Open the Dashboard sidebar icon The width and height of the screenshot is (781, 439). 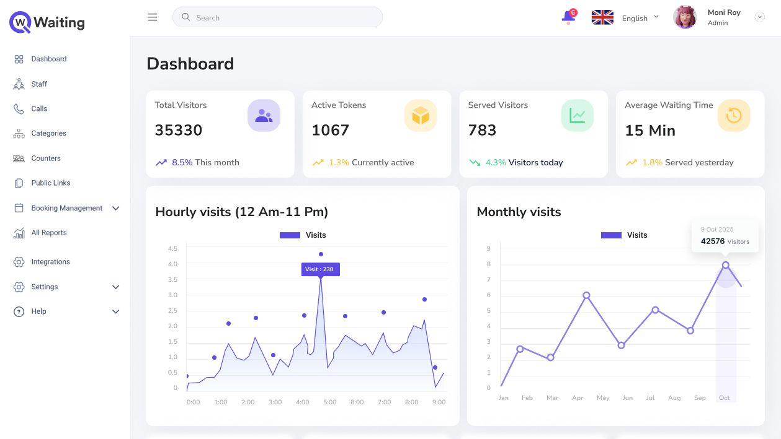click(19, 59)
